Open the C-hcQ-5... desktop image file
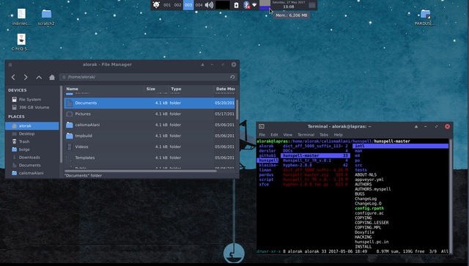Image resolution: width=469 pixels, height=266 pixels. (21, 43)
